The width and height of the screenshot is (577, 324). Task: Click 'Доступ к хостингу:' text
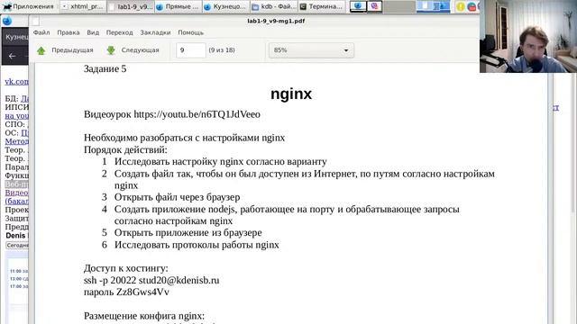pyautogui.click(x=126, y=268)
